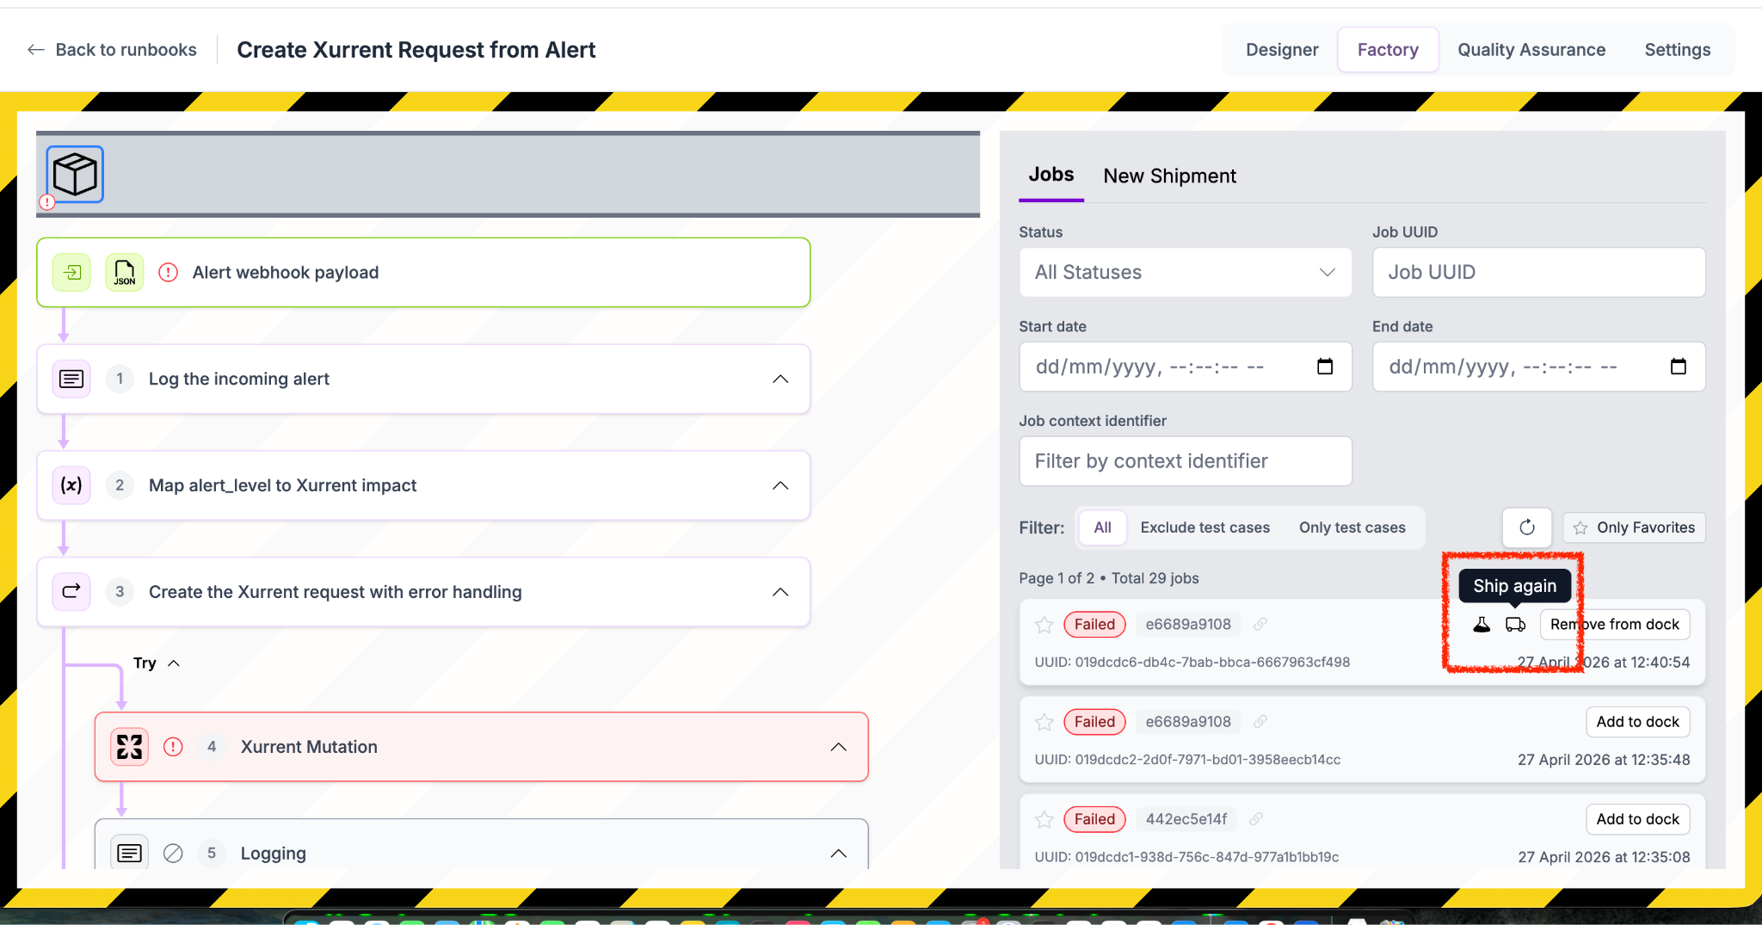This screenshot has width=1762, height=925.
Task: Click the Page 1 of 2 Total 29 jobs text
Action: point(1108,578)
